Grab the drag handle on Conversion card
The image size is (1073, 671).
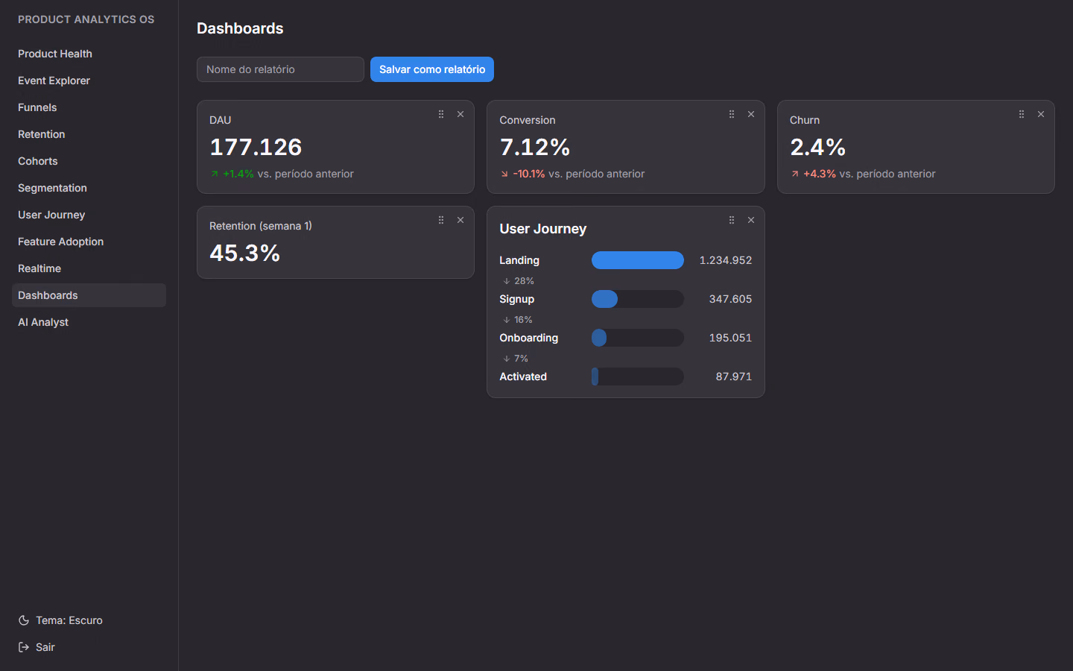[x=732, y=114]
